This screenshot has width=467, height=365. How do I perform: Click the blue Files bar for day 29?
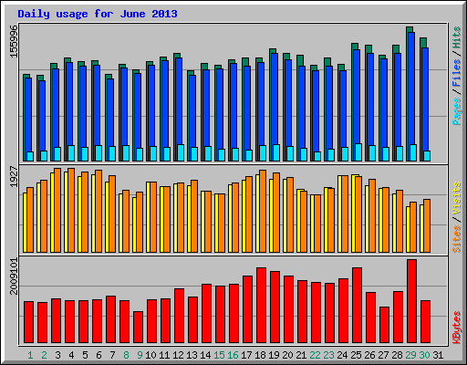[411, 89]
